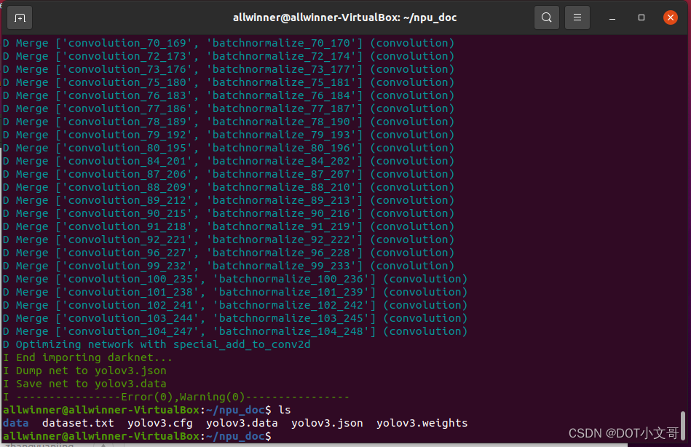Click the line 'Save net to yolov3.data'
The image size is (691, 447).
click(84, 384)
